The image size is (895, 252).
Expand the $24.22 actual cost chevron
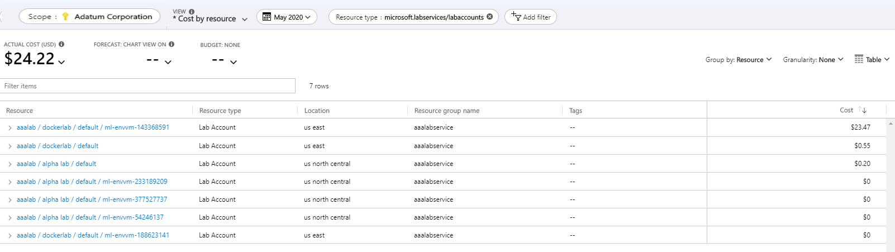(61, 62)
